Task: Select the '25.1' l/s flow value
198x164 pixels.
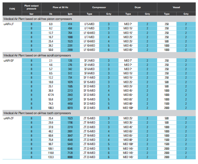Action: tap(51, 86)
